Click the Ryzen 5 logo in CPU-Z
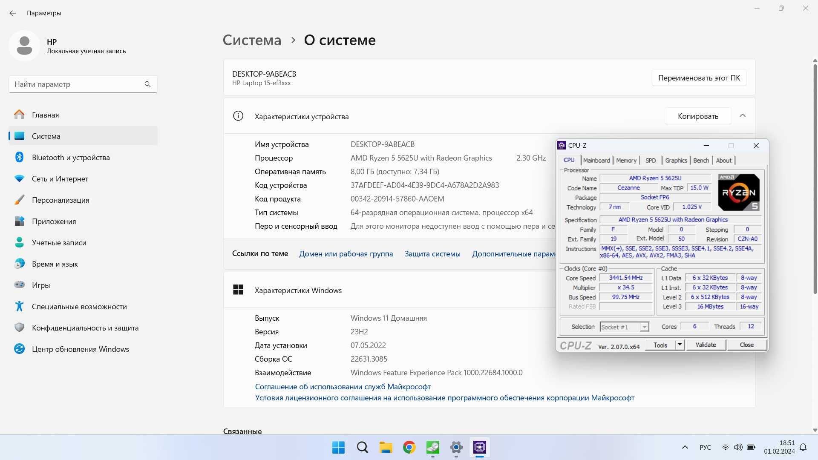The image size is (818, 460). pos(739,192)
